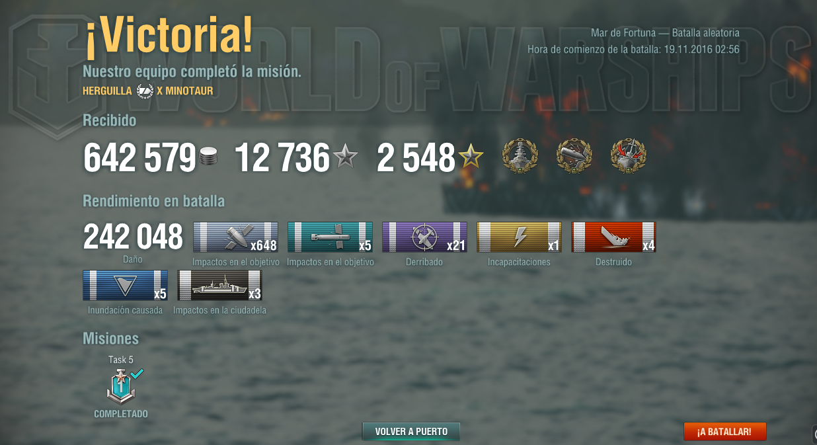Click the X MINOTAUR ship name
The width and height of the screenshot is (817, 445).
click(185, 91)
